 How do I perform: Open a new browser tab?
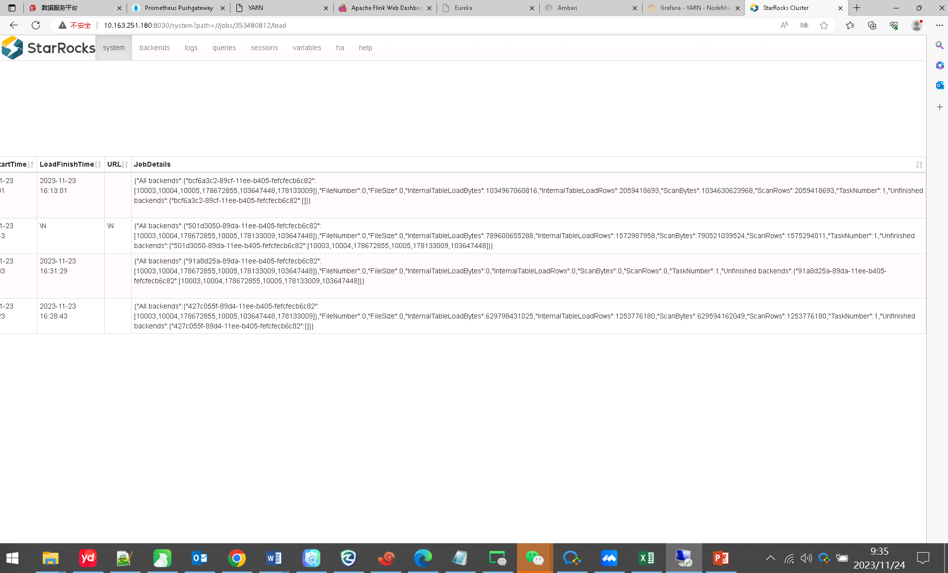click(x=857, y=8)
